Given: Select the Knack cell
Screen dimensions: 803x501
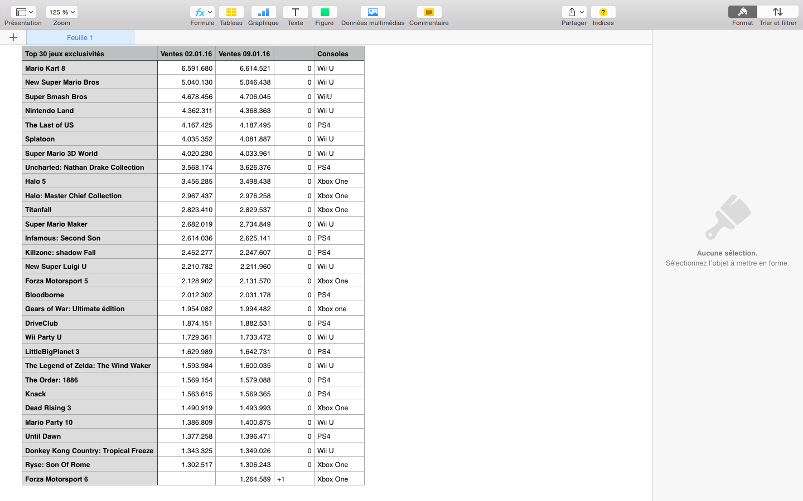Looking at the screenshot, I should click(x=90, y=394).
